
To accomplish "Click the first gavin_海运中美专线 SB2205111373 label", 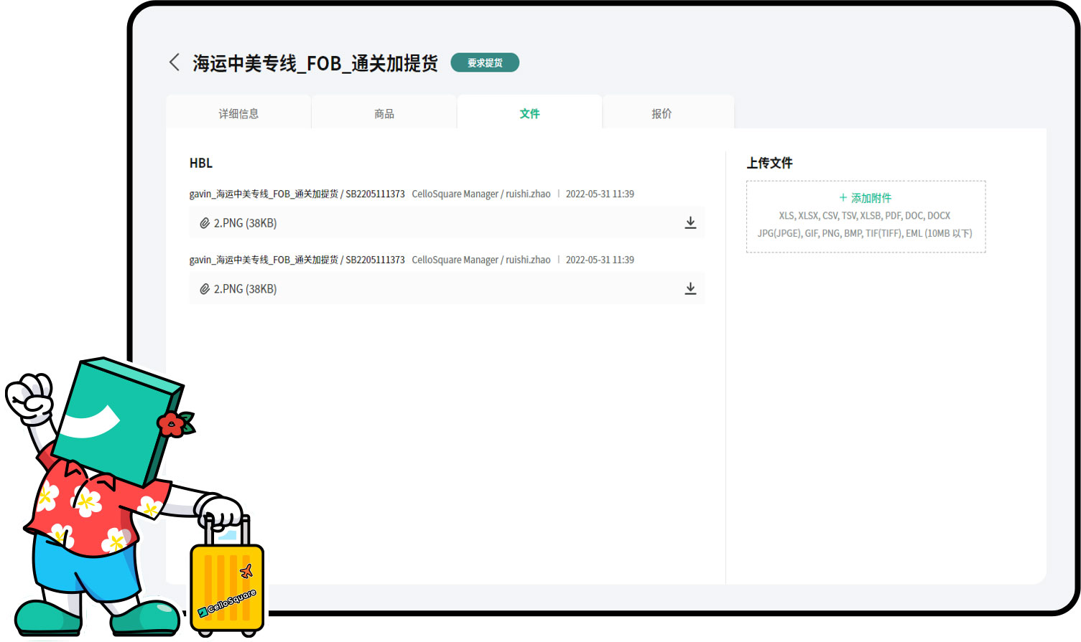I will pos(297,194).
